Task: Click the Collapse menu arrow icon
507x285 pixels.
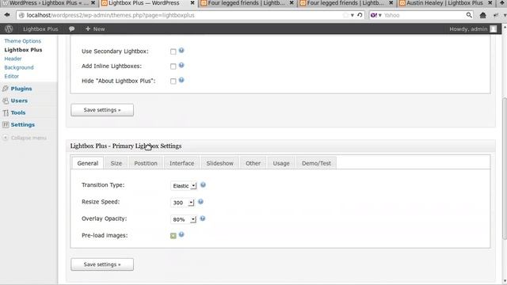Action: point(6,138)
